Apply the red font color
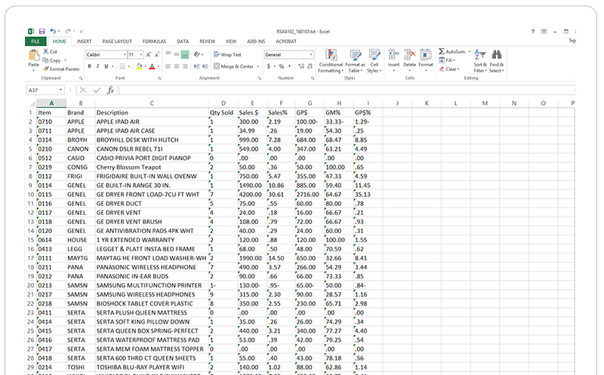 [153, 66]
